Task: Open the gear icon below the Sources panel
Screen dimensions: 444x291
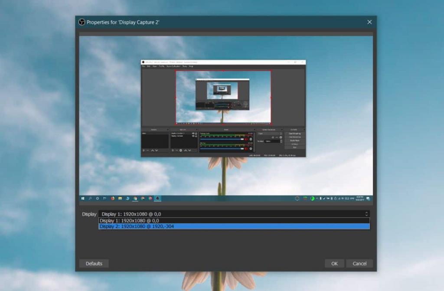Action: tap(180, 150)
